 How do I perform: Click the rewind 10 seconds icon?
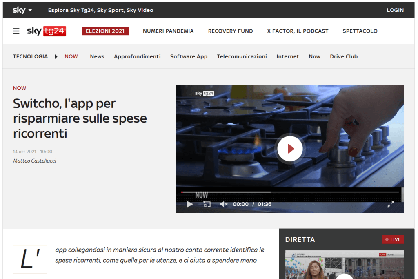coord(207,204)
